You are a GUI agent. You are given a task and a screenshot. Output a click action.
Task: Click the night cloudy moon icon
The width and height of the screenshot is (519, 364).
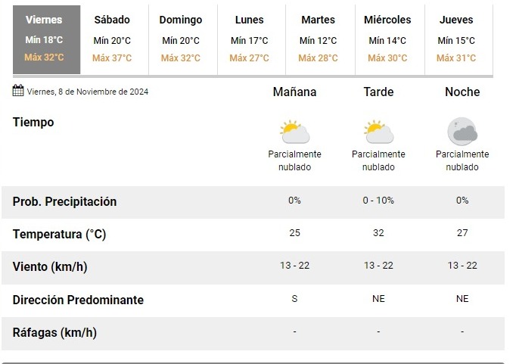click(x=462, y=132)
